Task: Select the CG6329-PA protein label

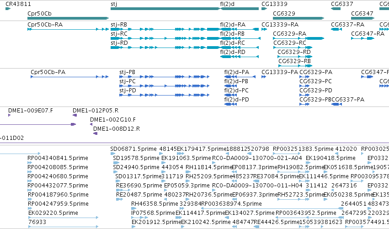Action: coord(316,72)
